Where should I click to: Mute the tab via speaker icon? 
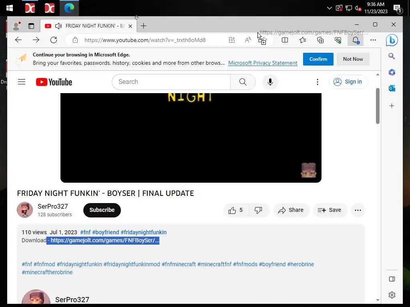point(58,26)
